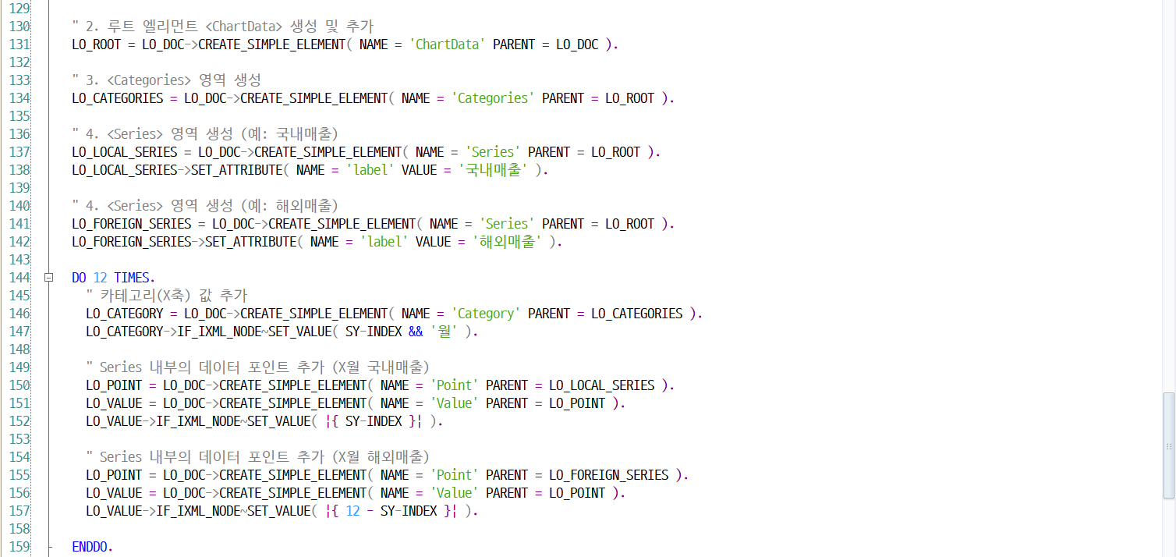1176x557 pixels.
Task: Click the '월' string literal on line 147
Action: pos(444,332)
